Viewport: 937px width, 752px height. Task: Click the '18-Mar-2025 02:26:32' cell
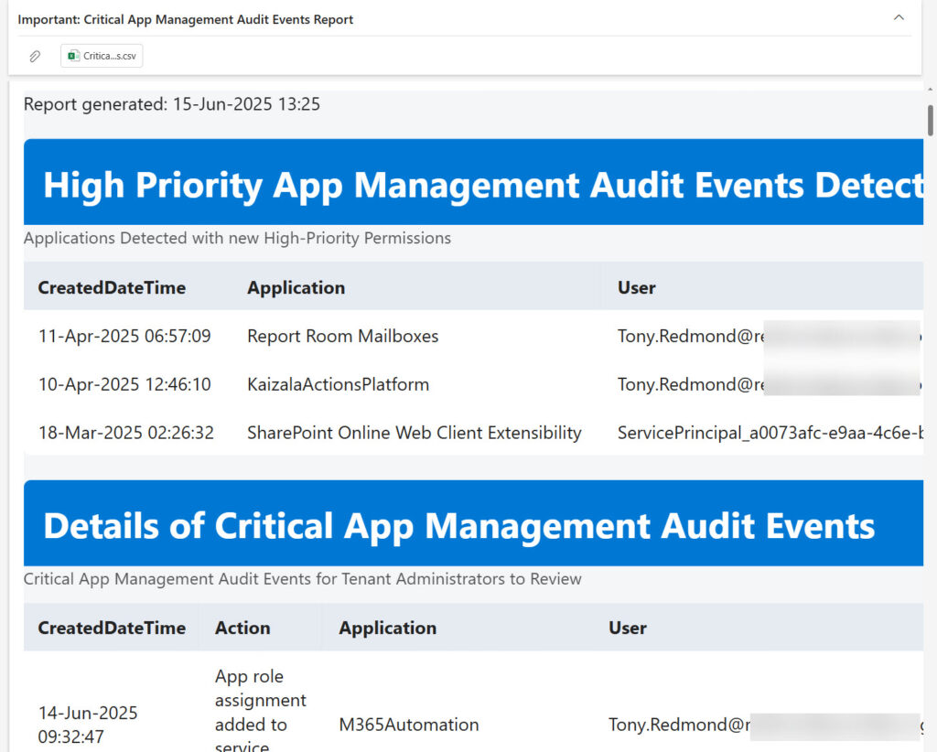click(126, 433)
